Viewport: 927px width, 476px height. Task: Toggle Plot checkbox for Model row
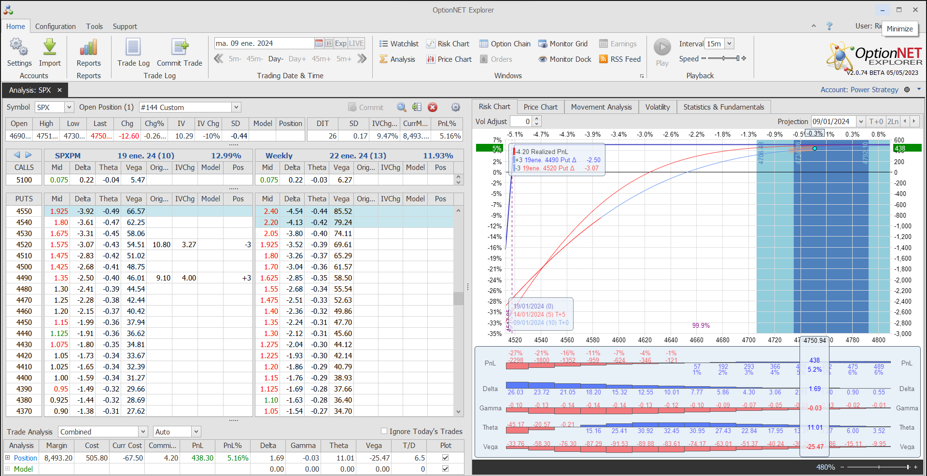pos(445,469)
